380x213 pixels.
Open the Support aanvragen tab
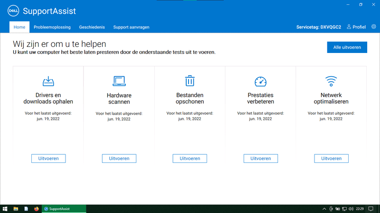click(x=131, y=27)
